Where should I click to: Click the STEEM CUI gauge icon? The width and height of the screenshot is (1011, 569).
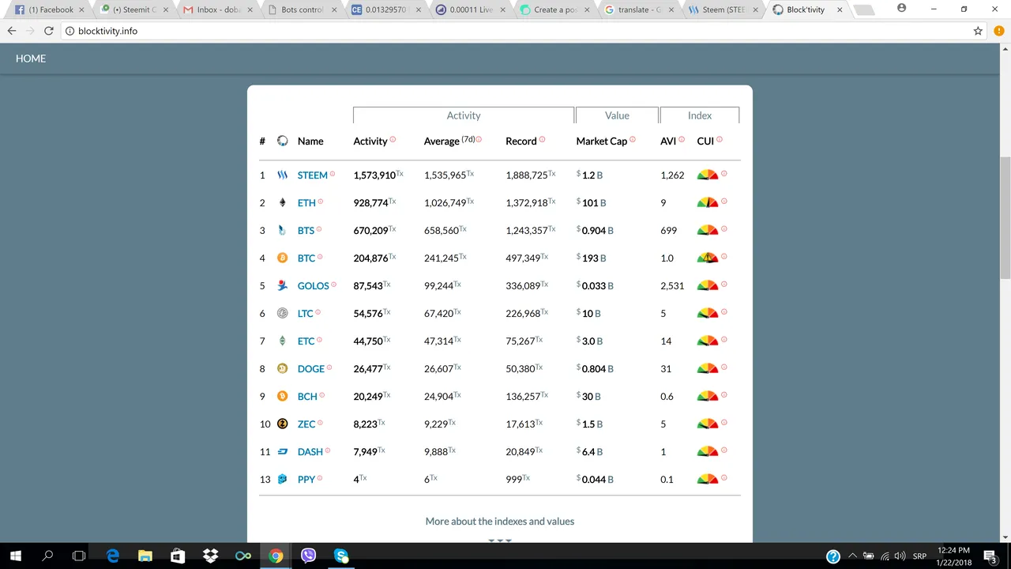(708, 175)
